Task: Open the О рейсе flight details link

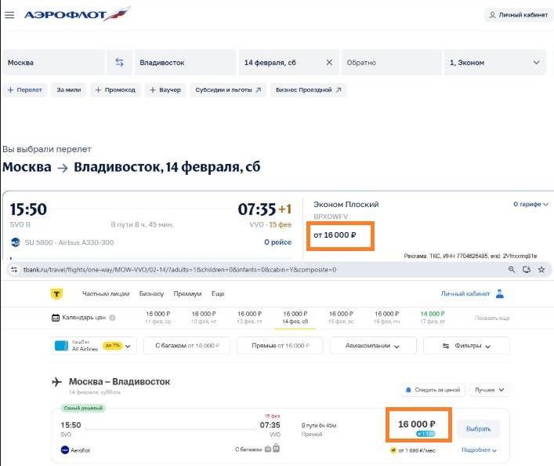Action: point(277,242)
